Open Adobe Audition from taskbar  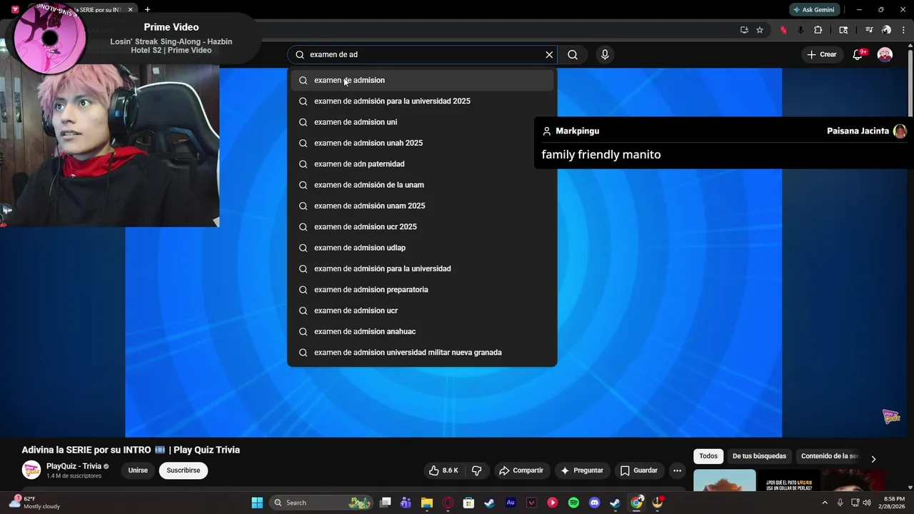pyautogui.click(x=511, y=503)
